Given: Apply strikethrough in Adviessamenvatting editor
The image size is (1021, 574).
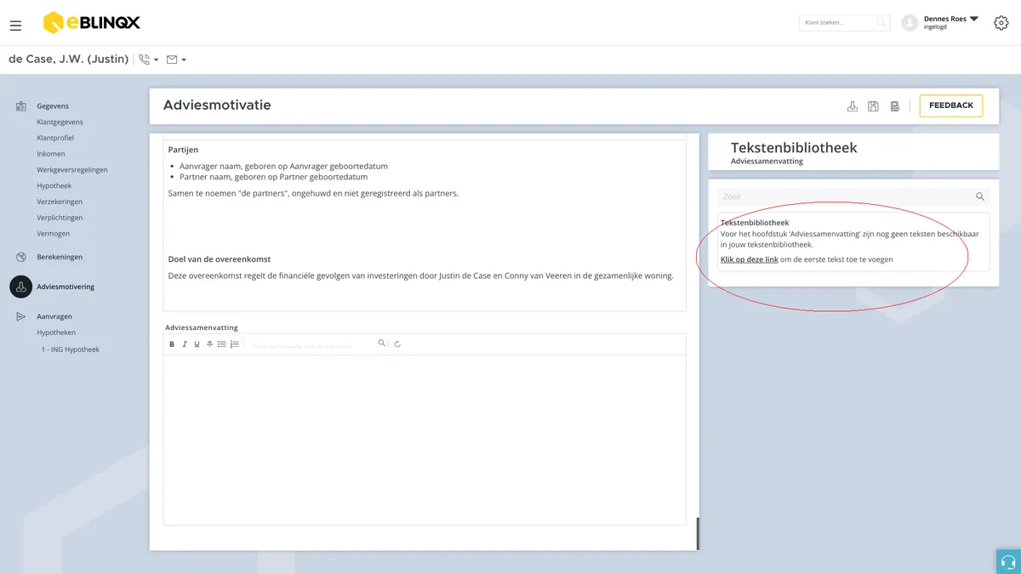Looking at the screenshot, I should click(209, 344).
